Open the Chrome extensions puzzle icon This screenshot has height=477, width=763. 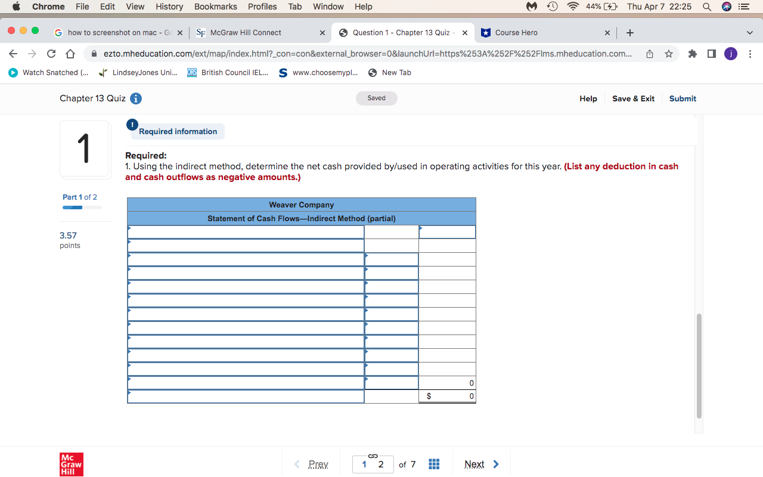[692, 53]
